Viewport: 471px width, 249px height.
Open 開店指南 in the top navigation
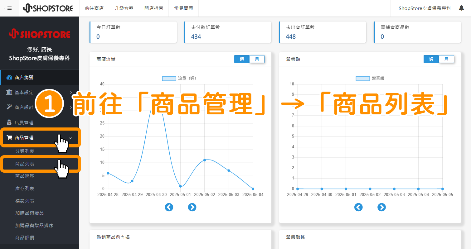(x=154, y=8)
